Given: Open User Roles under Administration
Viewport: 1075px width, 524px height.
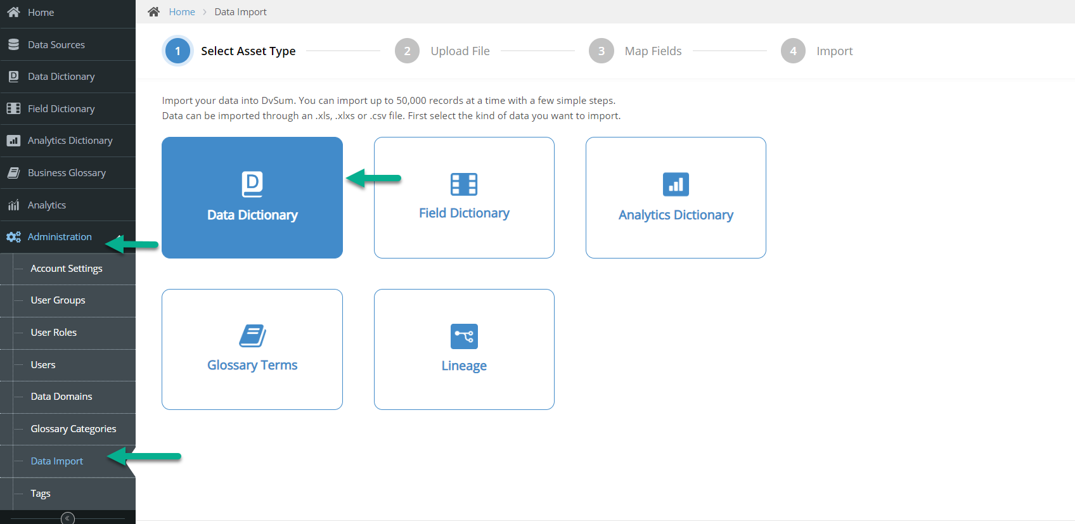Looking at the screenshot, I should pos(68,333).
